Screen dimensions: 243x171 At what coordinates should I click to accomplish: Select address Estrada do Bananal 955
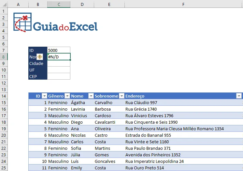pos(183,135)
